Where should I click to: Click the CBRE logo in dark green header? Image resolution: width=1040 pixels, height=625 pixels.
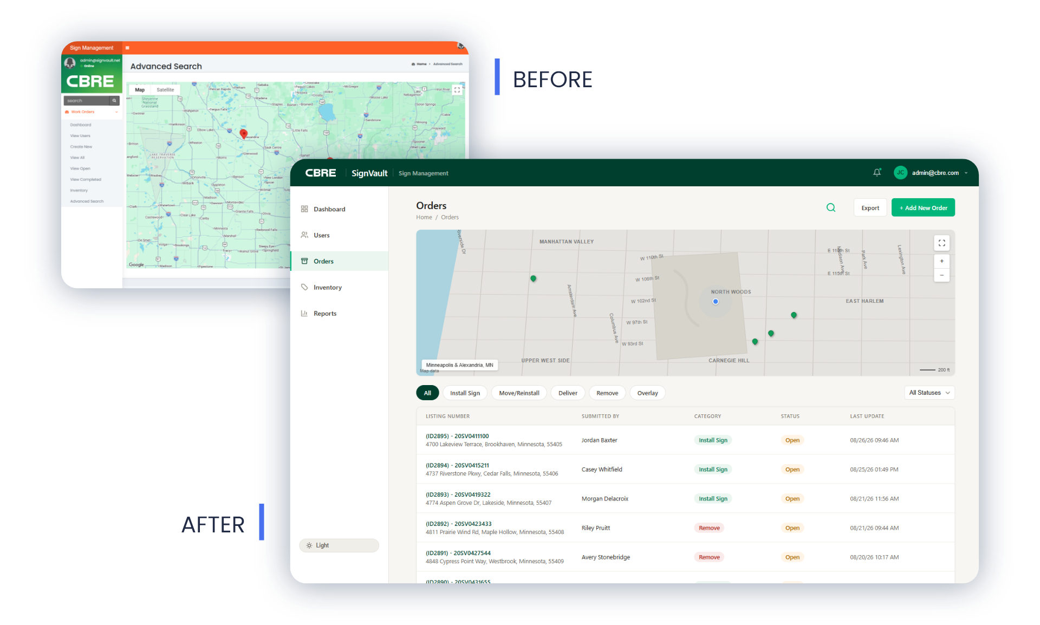321,173
